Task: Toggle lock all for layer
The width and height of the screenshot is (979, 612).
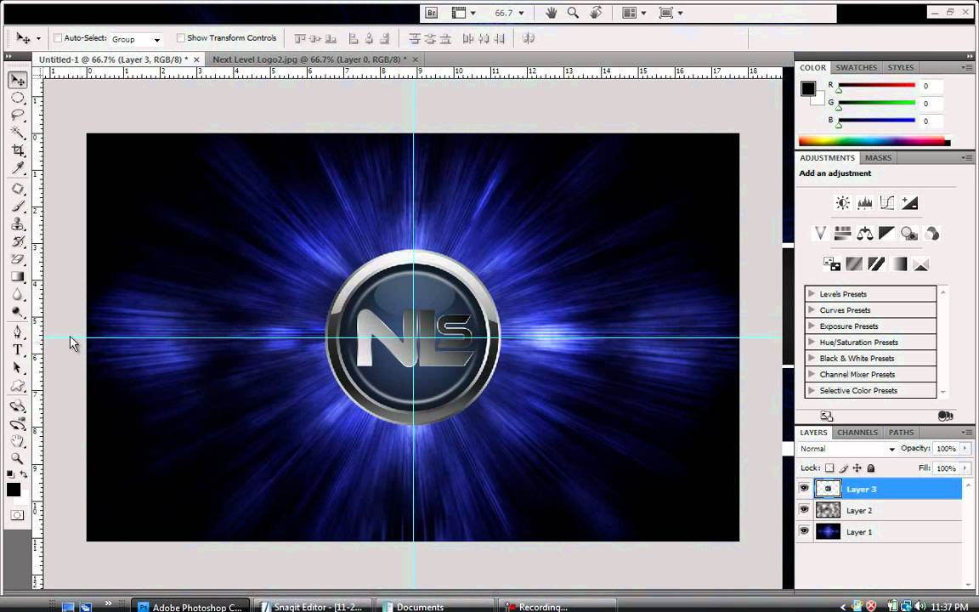Action: [871, 467]
